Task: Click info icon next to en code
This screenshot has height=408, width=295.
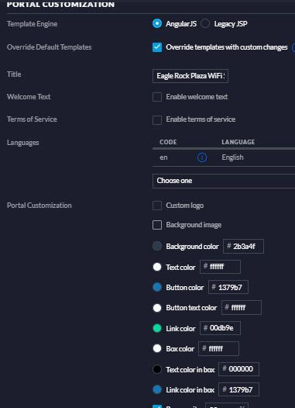Action: pyautogui.click(x=202, y=157)
